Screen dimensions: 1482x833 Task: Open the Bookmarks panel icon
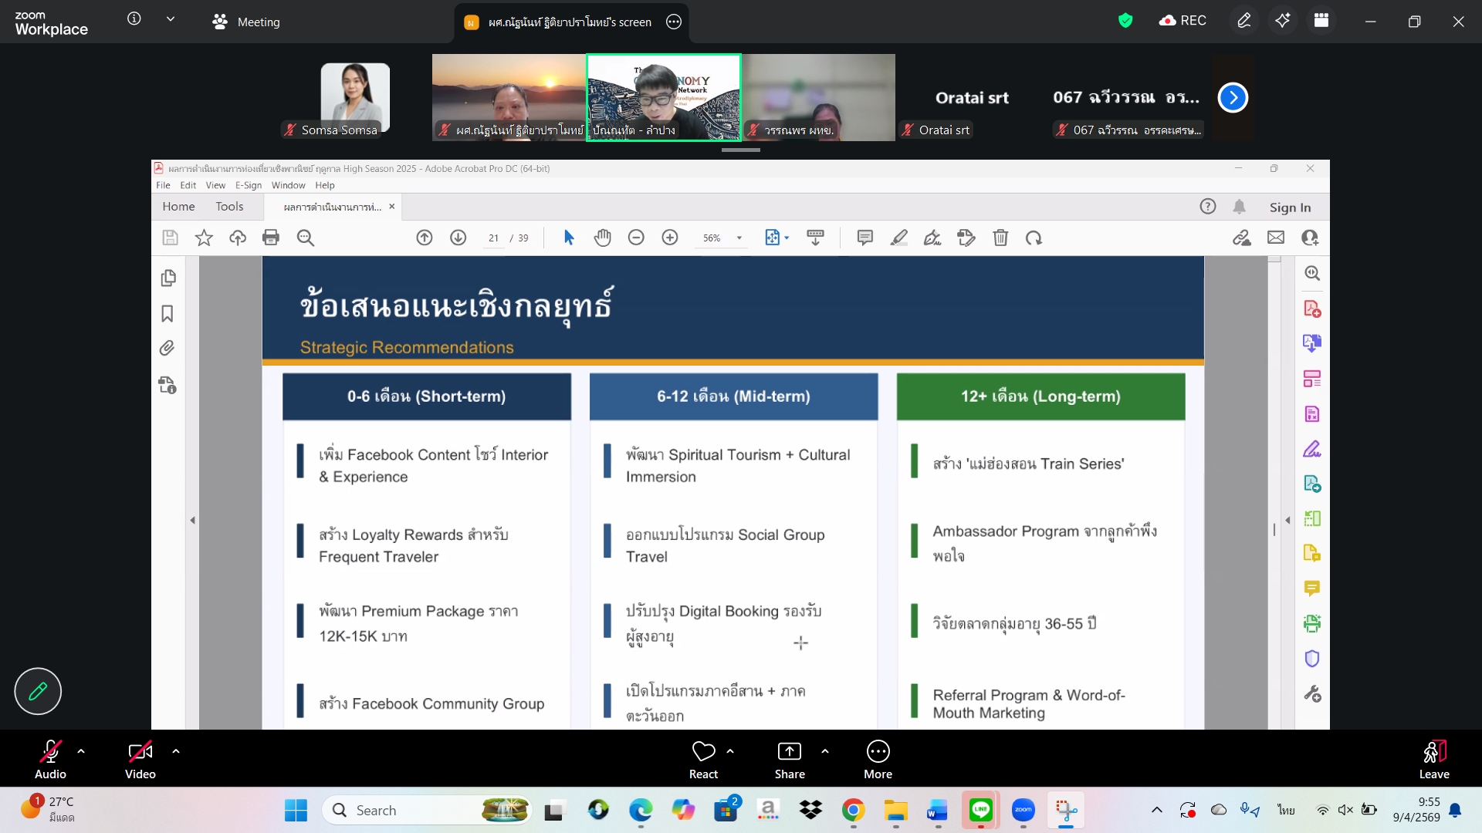(167, 314)
